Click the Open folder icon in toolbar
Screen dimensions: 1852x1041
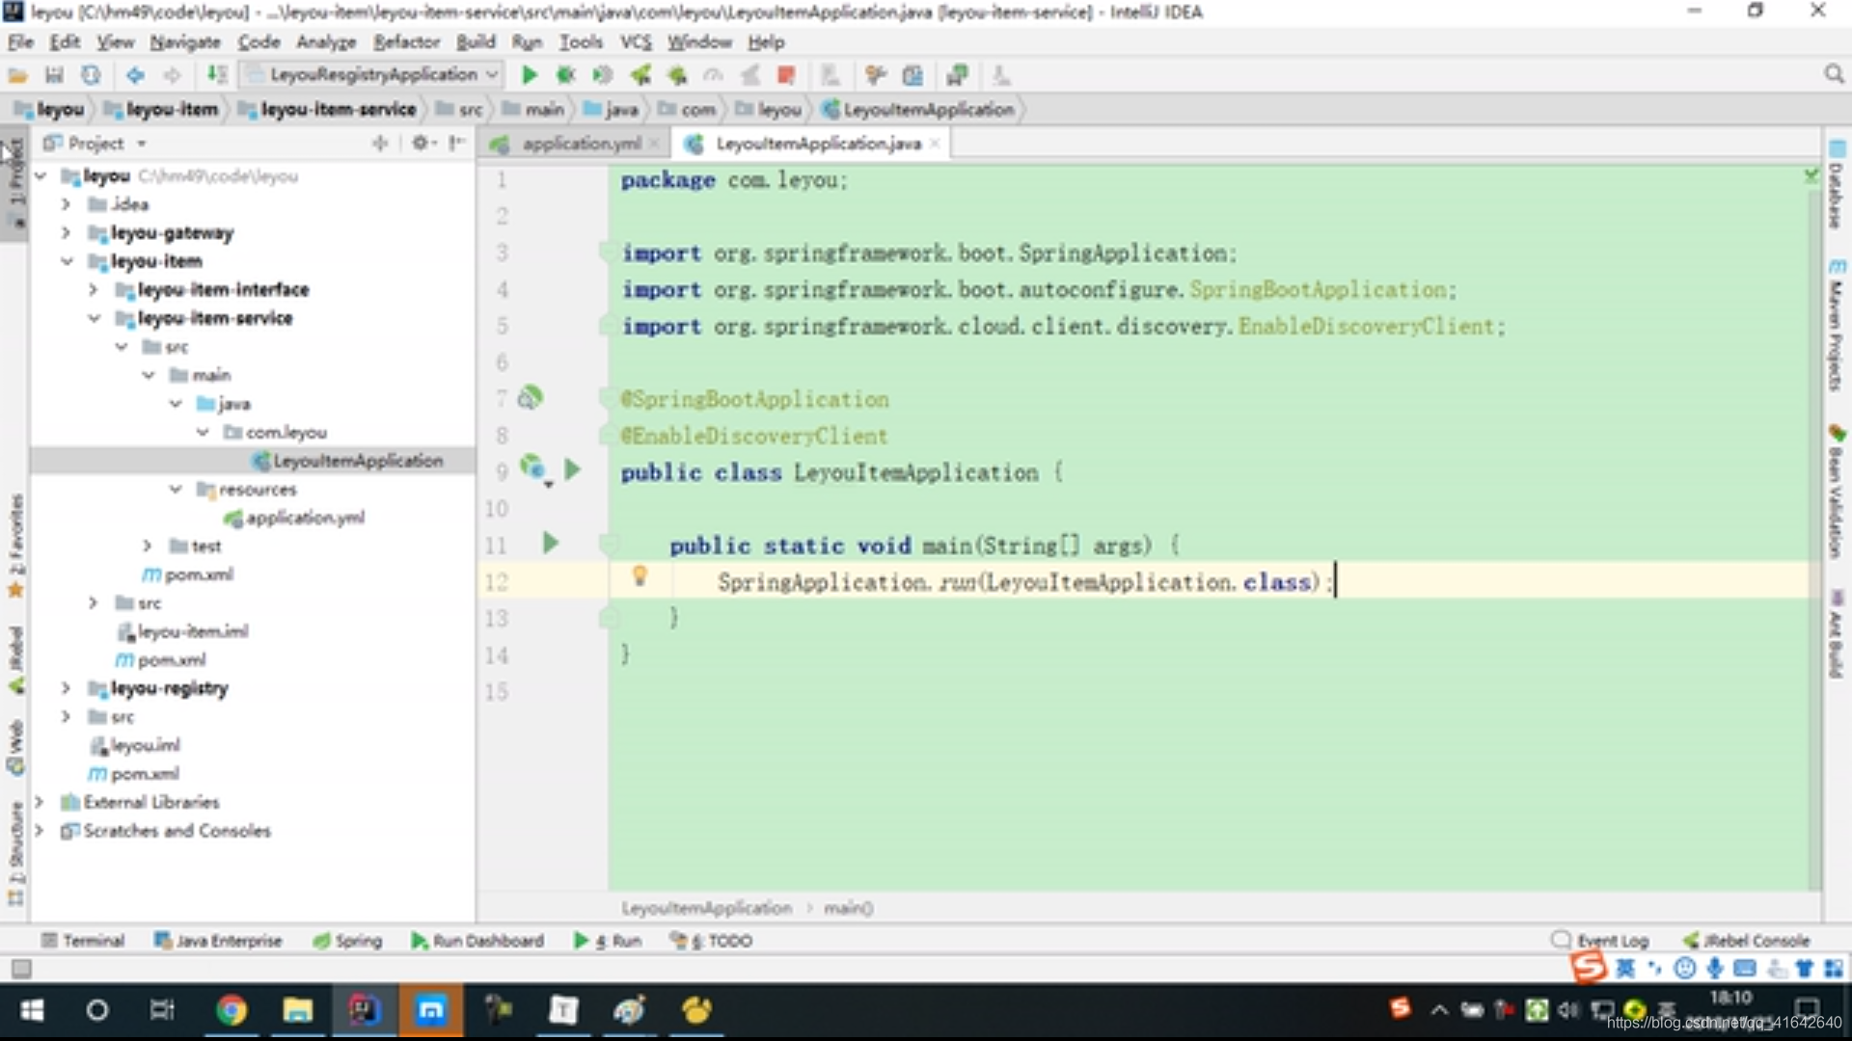pos(17,75)
